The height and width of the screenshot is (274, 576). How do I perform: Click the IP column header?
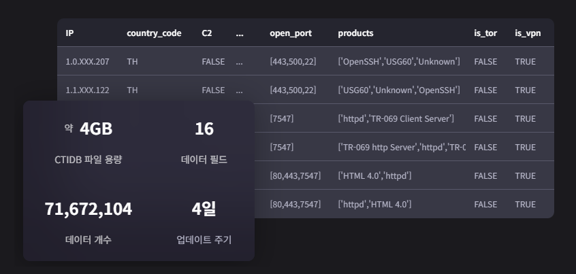(x=69, y=33)
